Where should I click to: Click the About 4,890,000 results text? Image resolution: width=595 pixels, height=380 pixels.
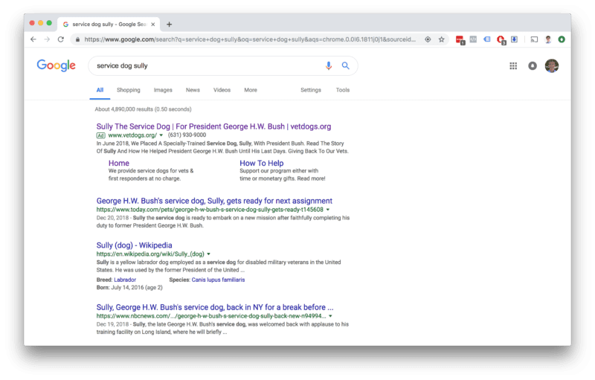(143, 109)
